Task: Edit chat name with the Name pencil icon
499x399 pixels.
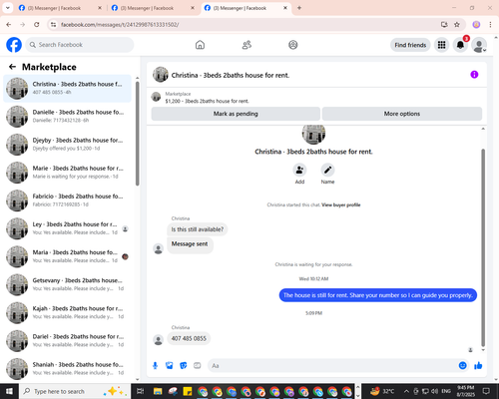Action: point(327,170)
